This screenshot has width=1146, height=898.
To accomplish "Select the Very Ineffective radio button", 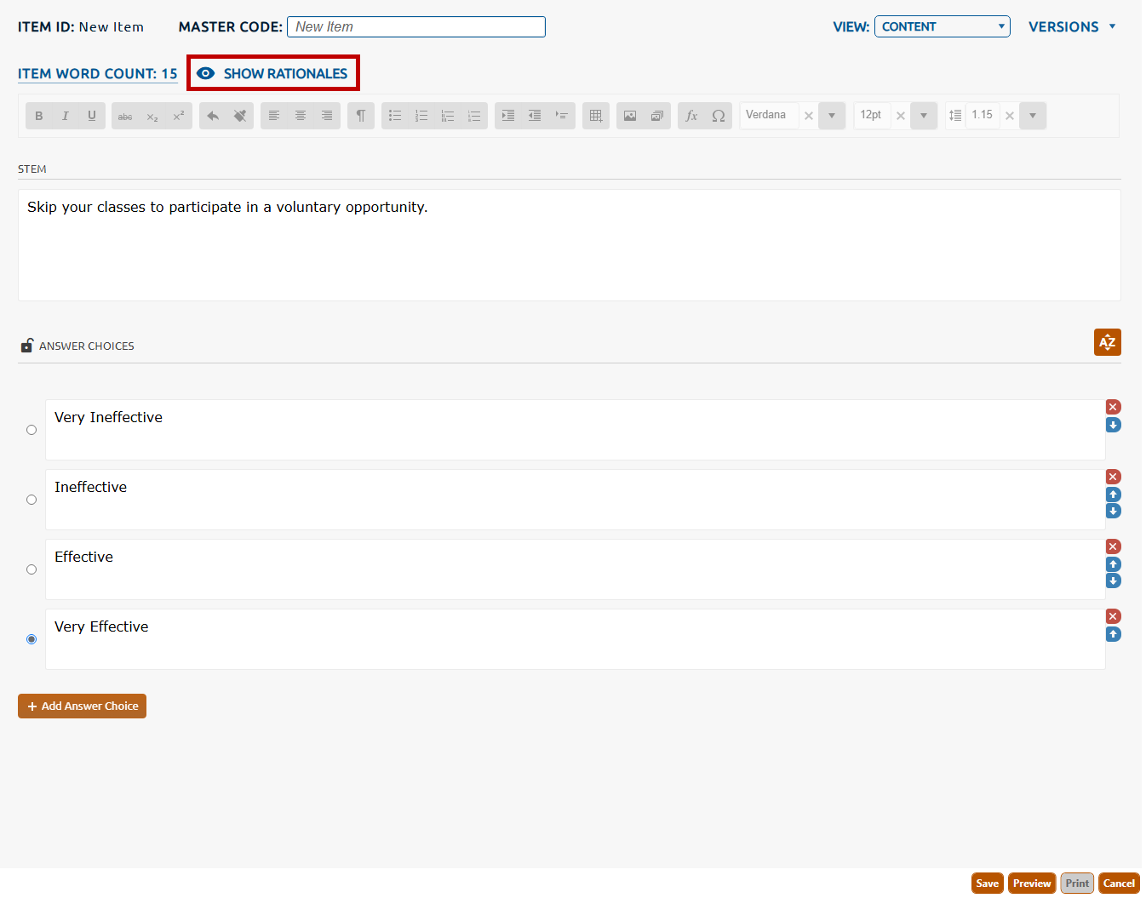I will click(x=32, y=430).
